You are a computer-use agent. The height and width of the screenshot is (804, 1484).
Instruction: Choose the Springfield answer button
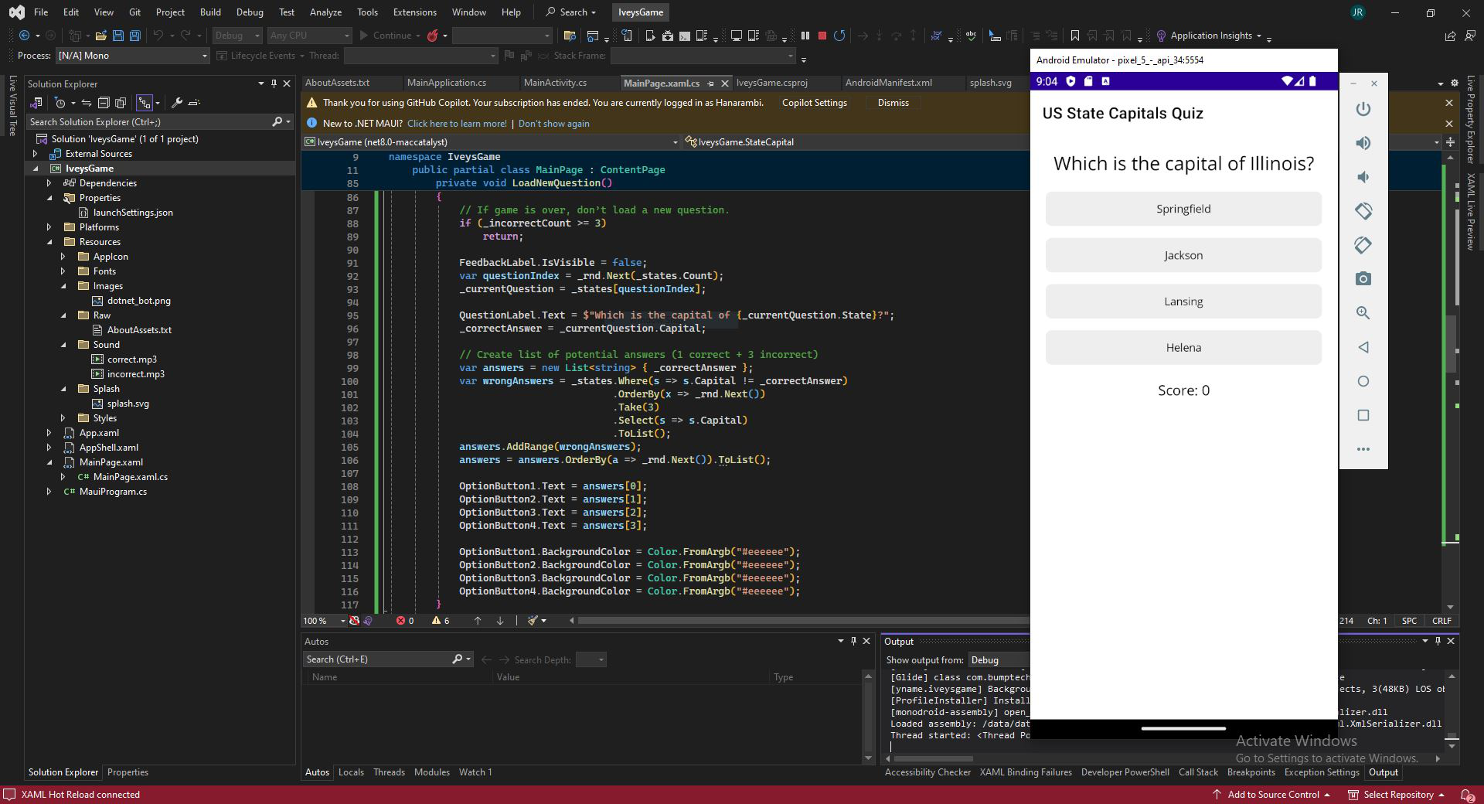[x=1183, y=210]
